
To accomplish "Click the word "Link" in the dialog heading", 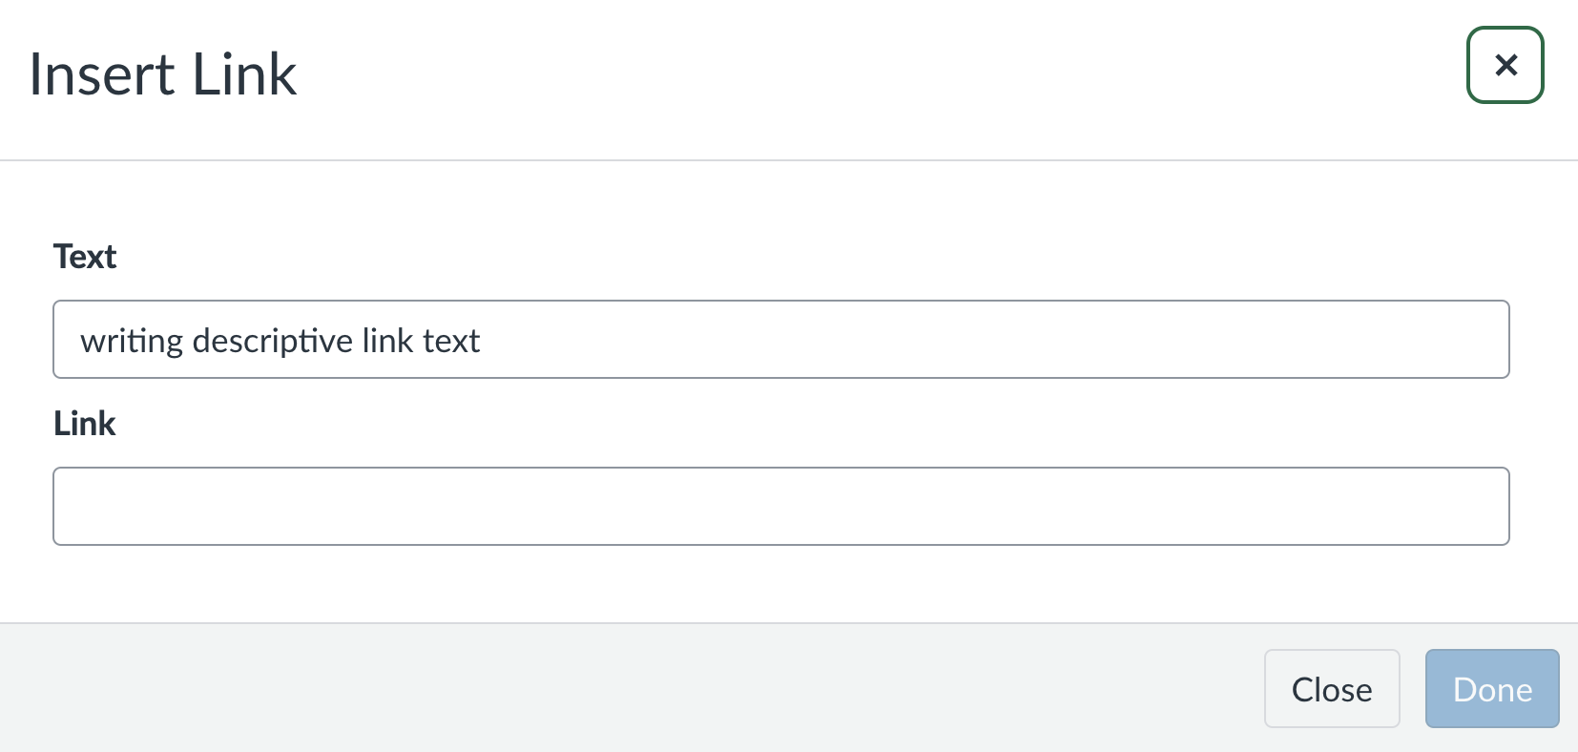I will pyautogui.click(x=244, y=74).
